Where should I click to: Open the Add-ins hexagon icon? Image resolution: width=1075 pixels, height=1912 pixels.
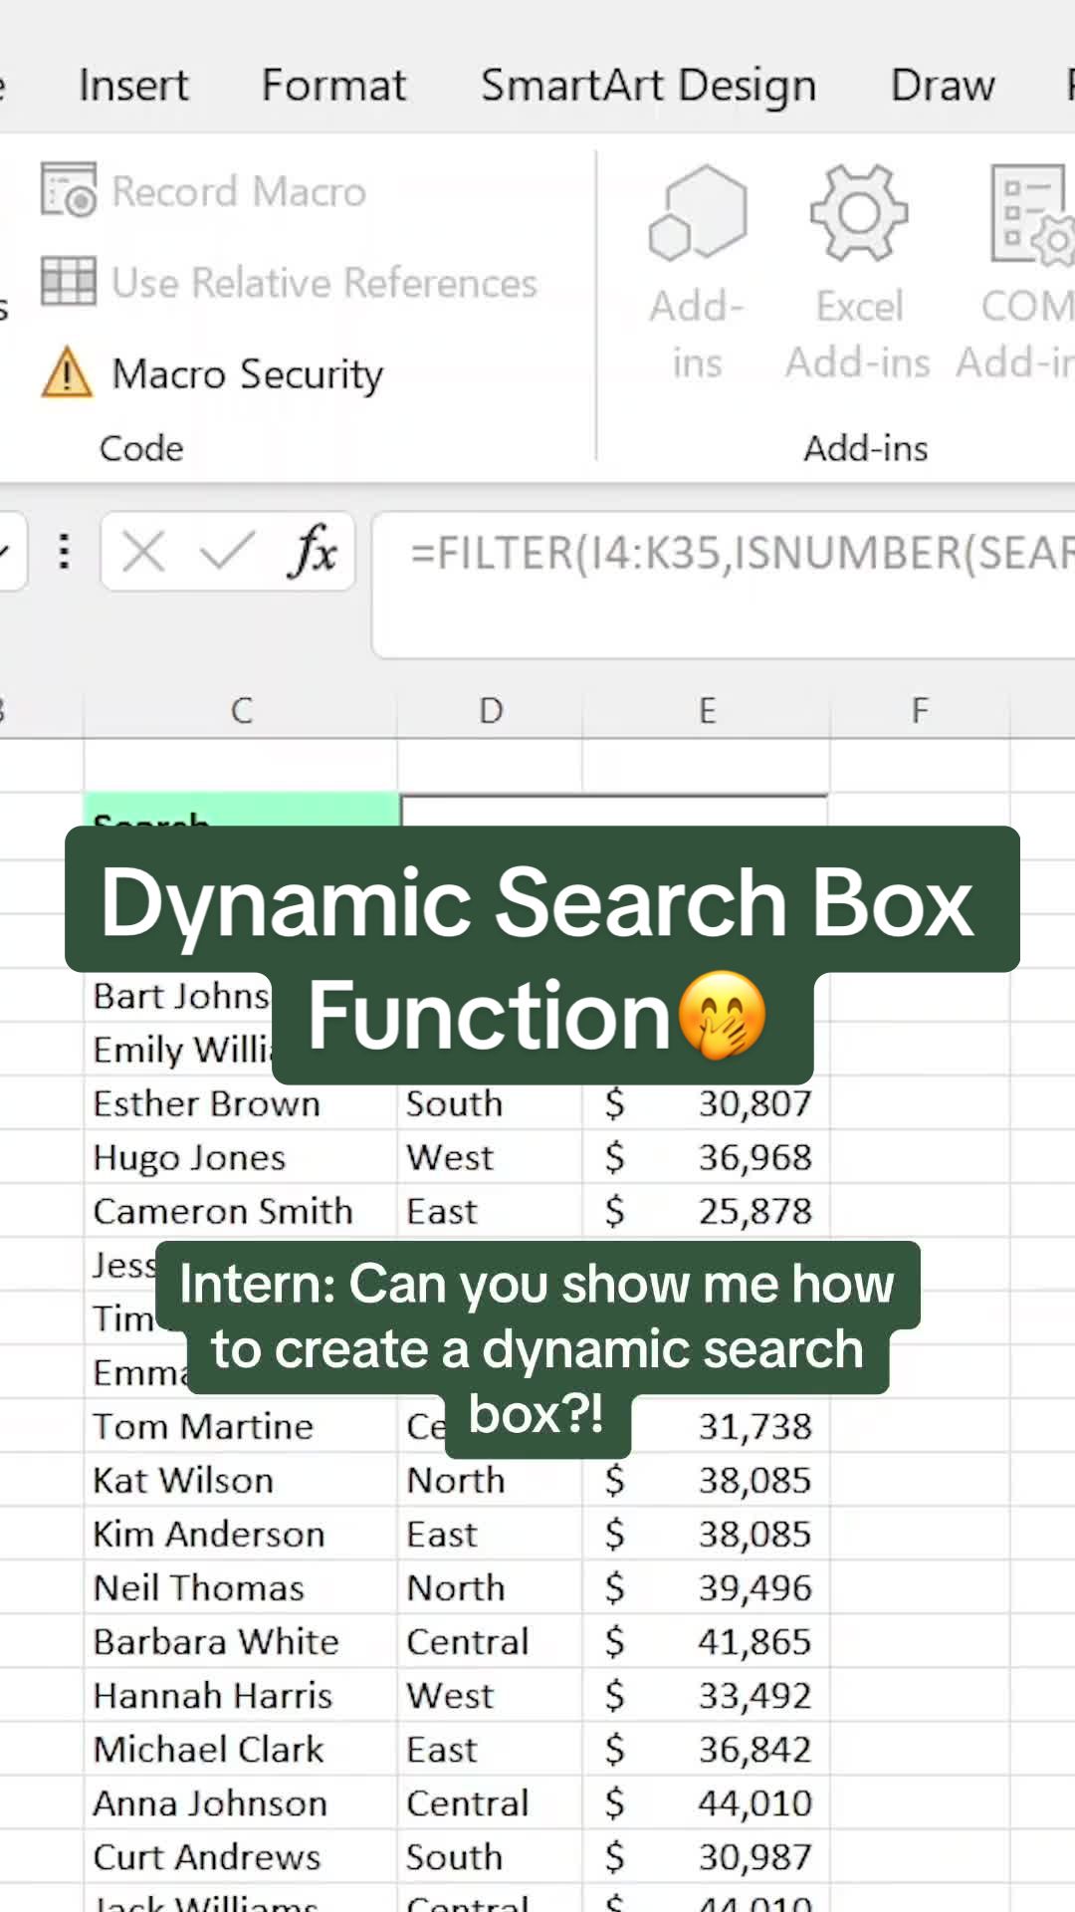697,214
